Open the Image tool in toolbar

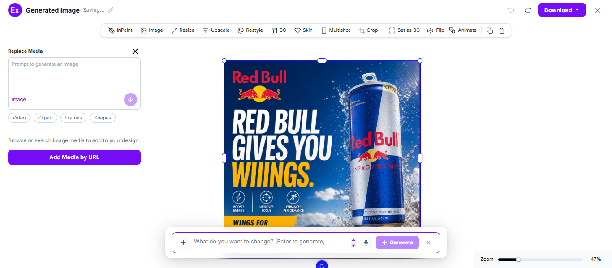[x=152, y=30]
